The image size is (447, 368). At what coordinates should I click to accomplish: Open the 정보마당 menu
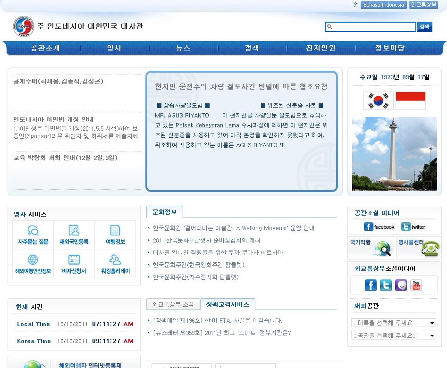(390, 48)
